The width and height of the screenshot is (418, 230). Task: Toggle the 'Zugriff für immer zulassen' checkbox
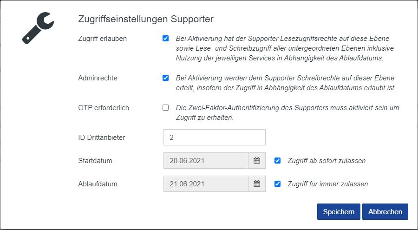[278, 184]
